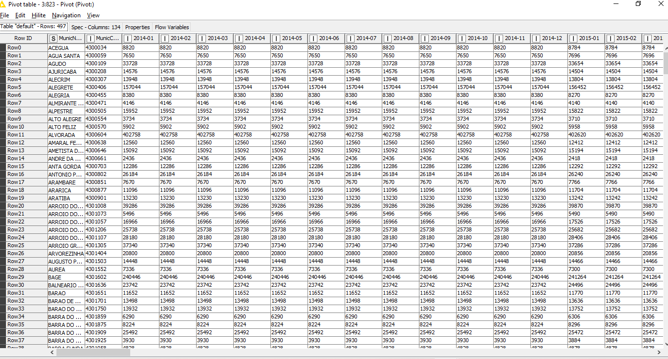Click municipality code 4300406 cell

tap(103, 87)
